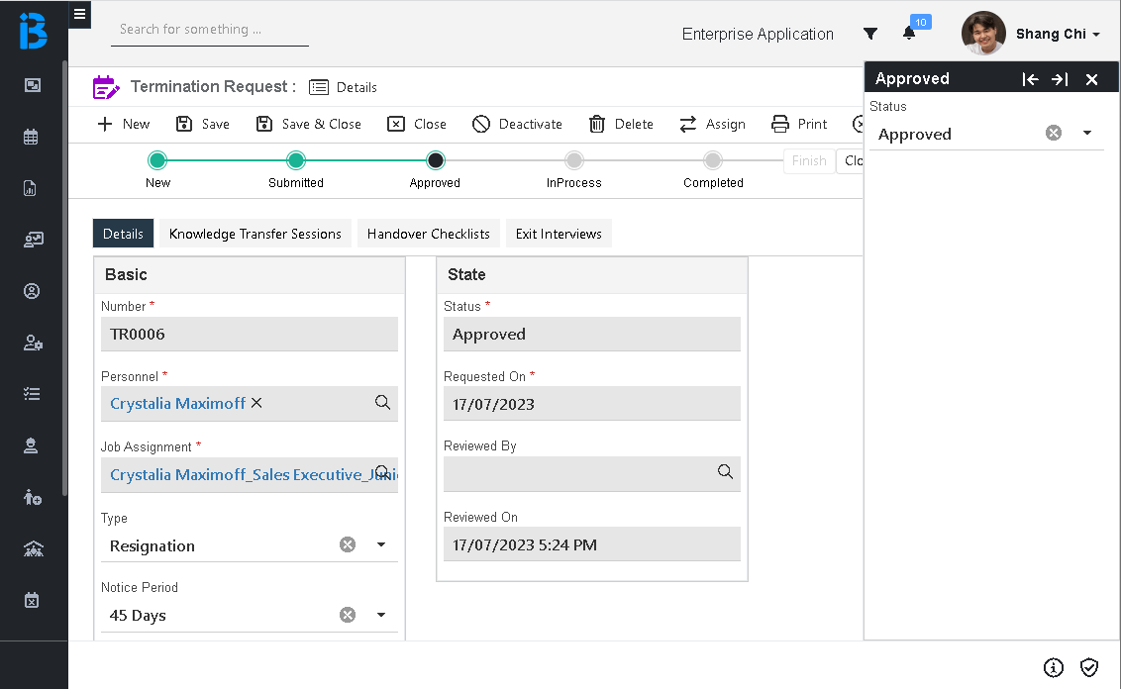
Task: Click the State Status field
Action: tap(592, 334)
